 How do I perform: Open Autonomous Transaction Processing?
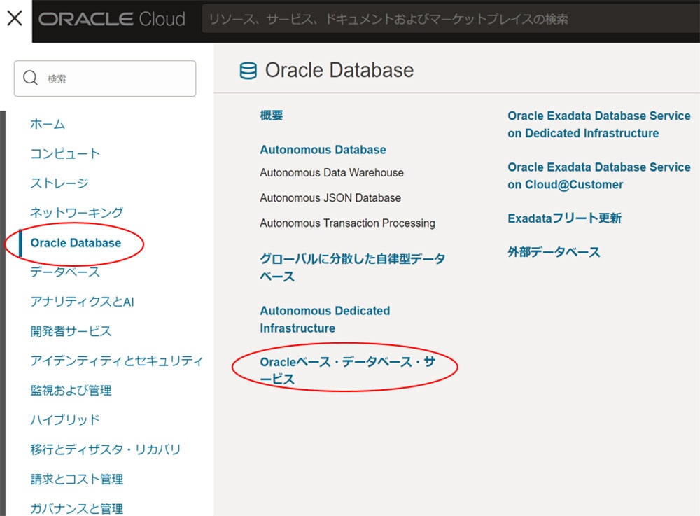pyautogui.click(x=347, y=223)
